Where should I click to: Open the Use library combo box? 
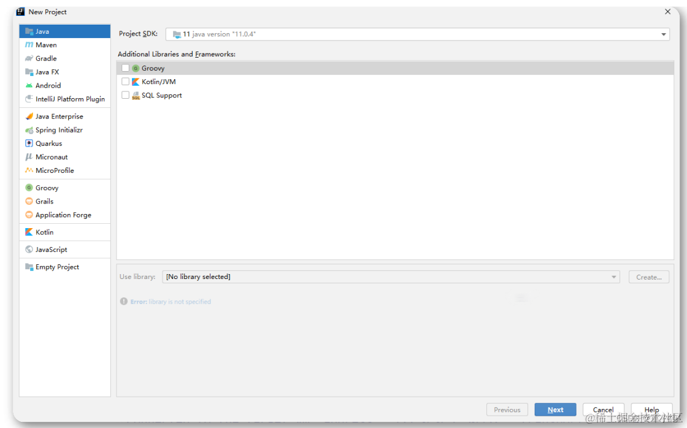[x=391, y=277]
